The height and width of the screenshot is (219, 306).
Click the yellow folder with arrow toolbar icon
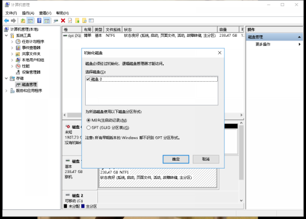click(78, 20)
